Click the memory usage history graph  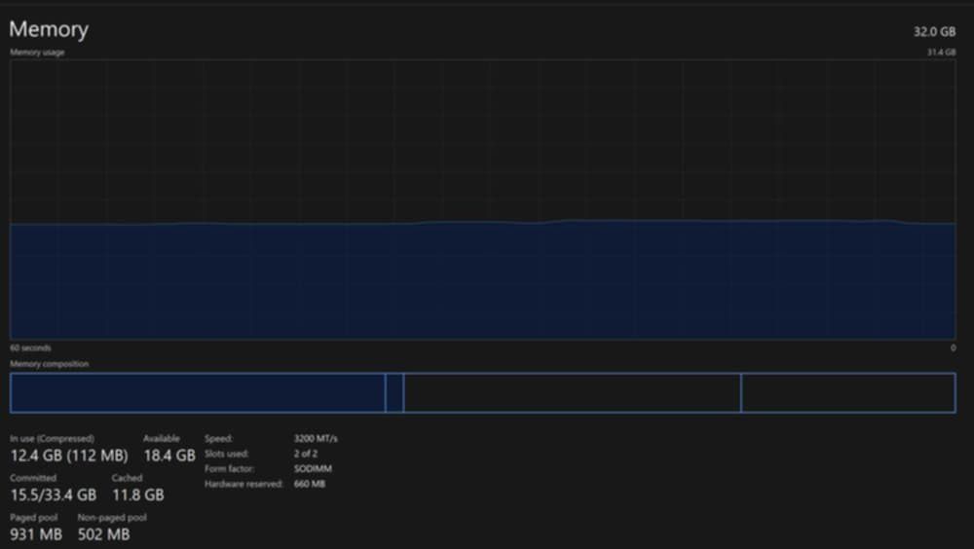pyautogui.click(x=483, y=200)
